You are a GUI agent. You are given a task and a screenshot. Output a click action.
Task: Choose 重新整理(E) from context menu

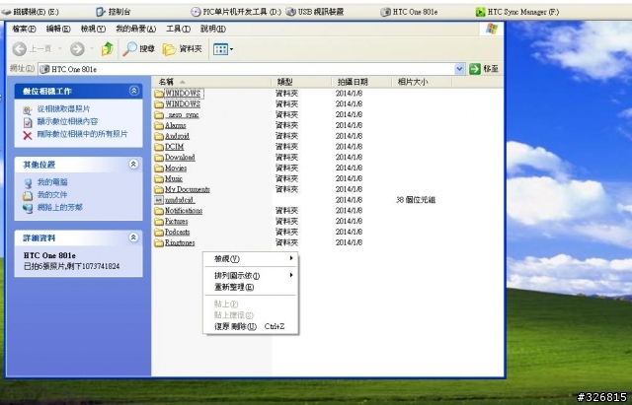(x=250, y=287)
